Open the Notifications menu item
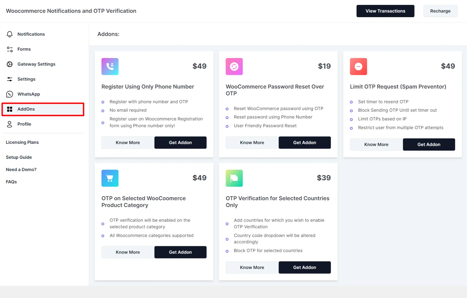 click(43, 34)
